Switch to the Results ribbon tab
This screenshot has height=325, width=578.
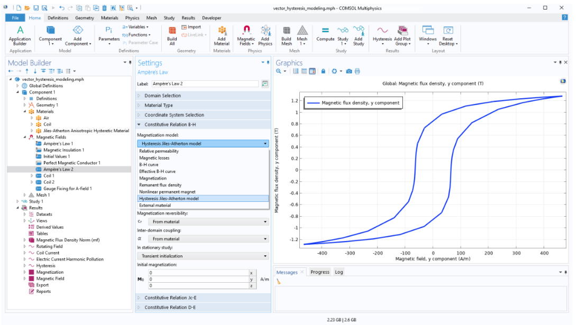[x=188, y=17]
